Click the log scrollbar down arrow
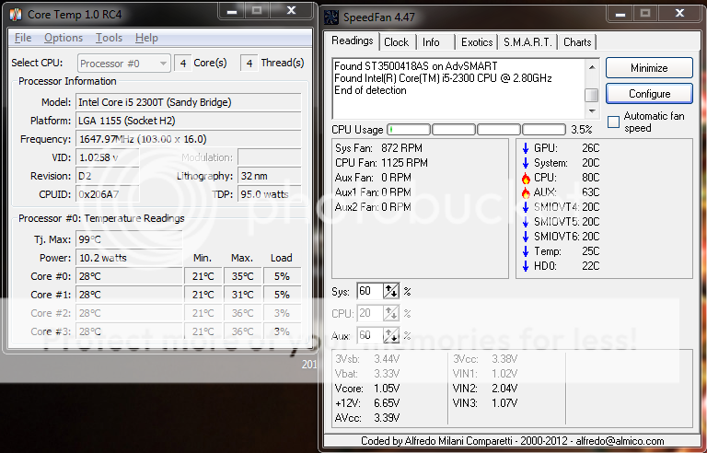707x453 pixels. point(592,111)
